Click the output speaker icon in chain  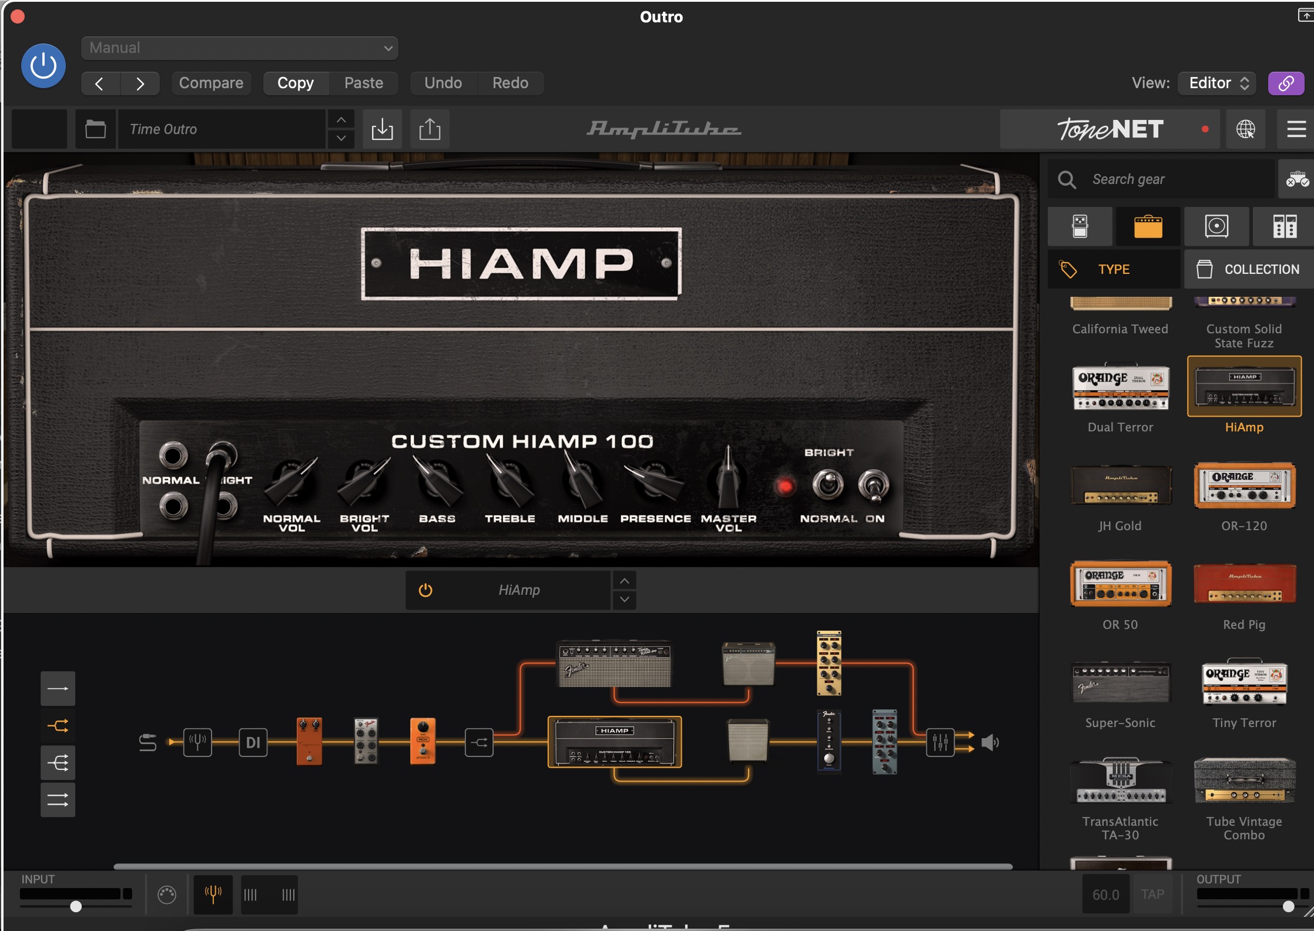990,742
